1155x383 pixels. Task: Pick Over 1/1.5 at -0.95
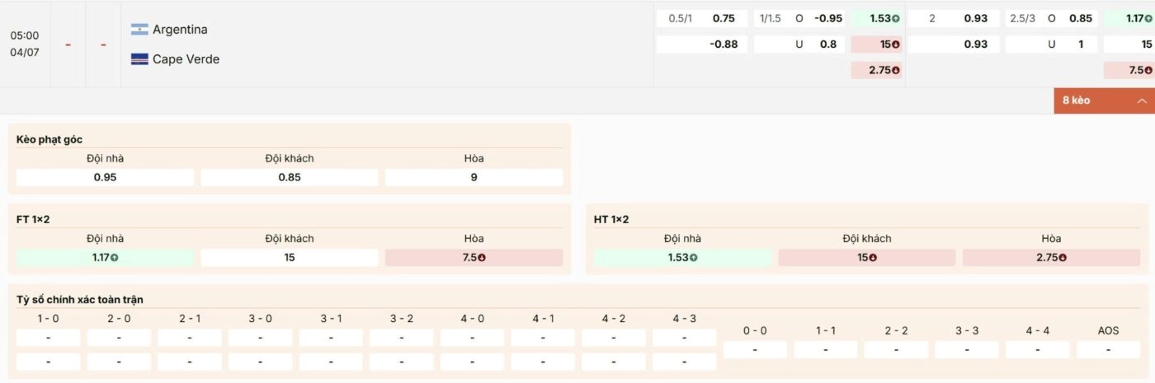click(x=799, y=19)
